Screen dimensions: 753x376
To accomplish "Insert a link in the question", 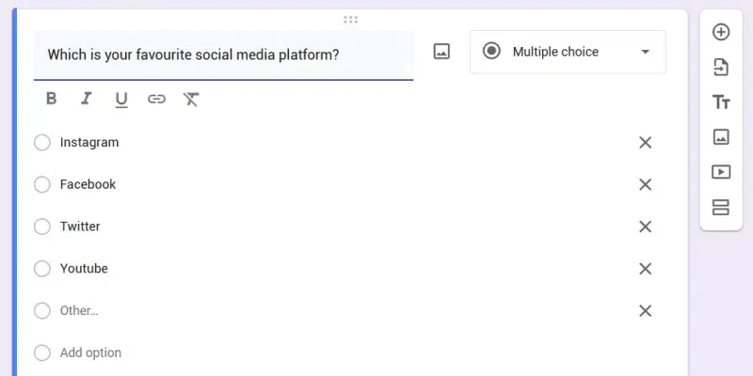I will (x=156, y=99).
